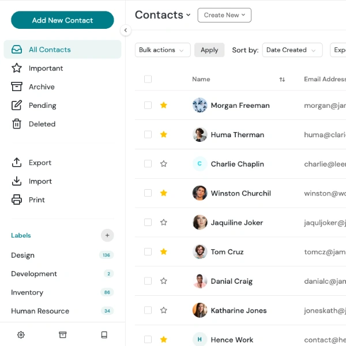346x346 pixels.
Task: Open the Bulk actions dropdown
Action: click(x=163, y=50)
